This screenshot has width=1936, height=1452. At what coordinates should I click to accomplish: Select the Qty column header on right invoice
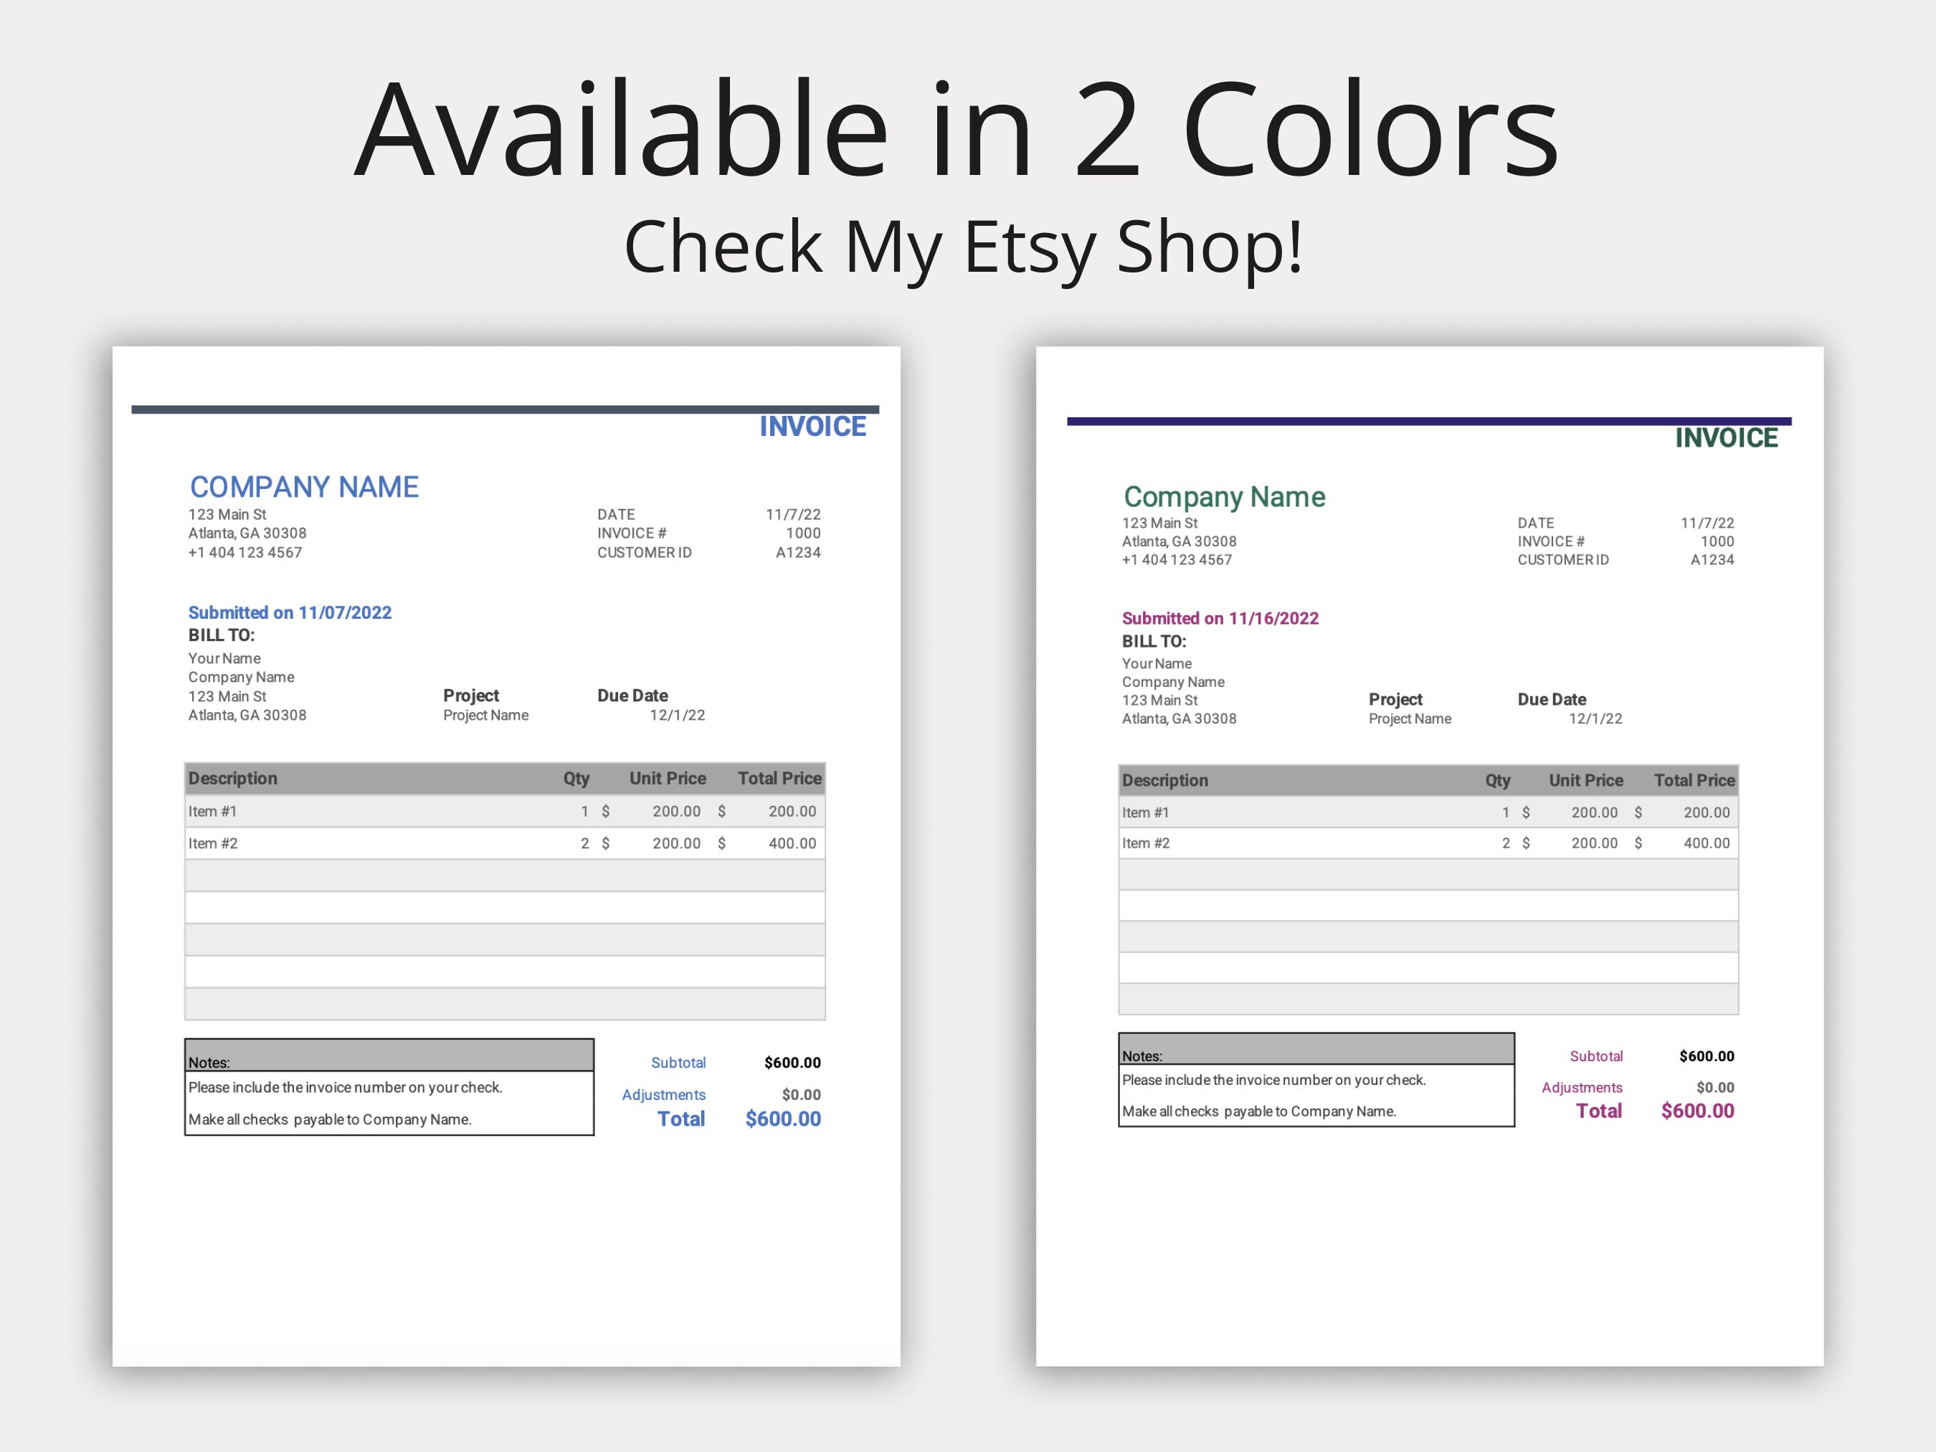1497,780
